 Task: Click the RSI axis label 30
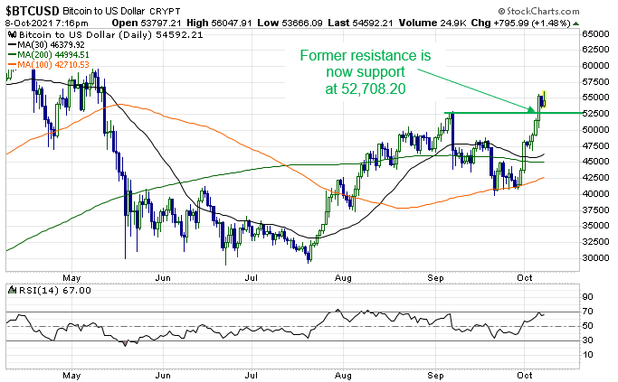[x=587, y=340]
